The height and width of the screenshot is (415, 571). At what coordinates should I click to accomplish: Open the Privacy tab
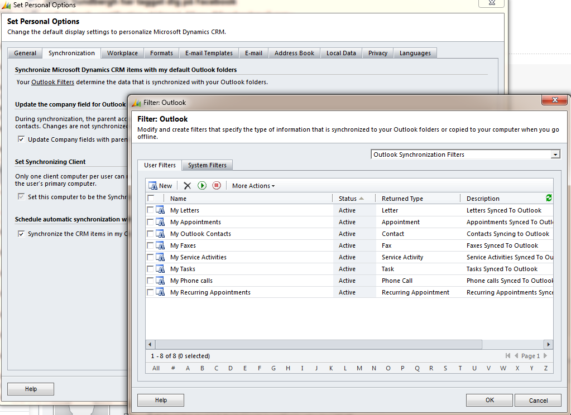click(x=378, y=53)
